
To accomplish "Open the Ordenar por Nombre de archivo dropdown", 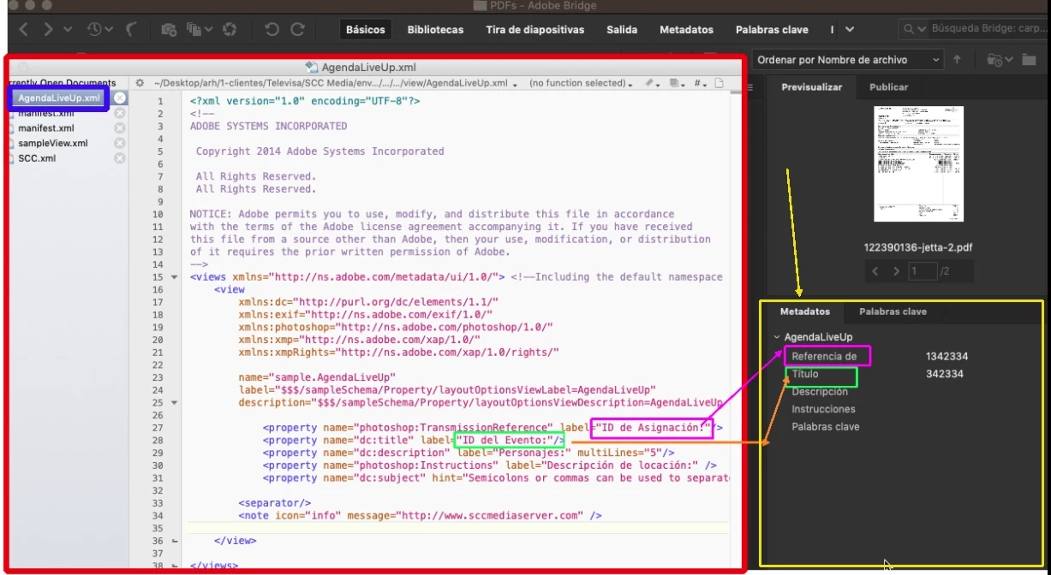I will point(846,60).
